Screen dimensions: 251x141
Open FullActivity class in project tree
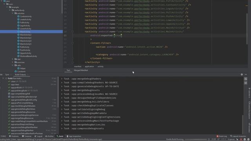point(24,23)
